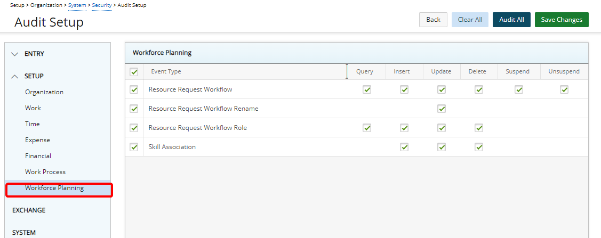Expand the ENTRY section chevron

coord(15,54)
